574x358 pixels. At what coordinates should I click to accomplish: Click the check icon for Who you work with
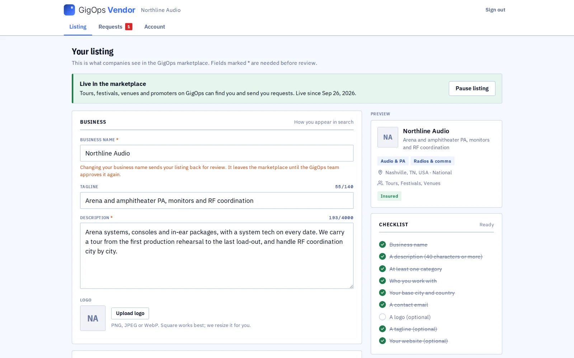pos(382,281)
